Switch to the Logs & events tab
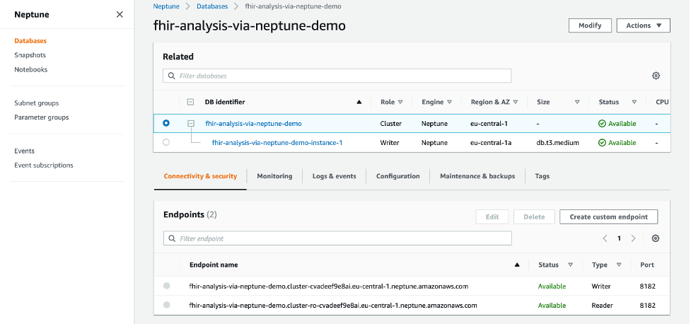The width and height of the screenshot is (691, 324). (x=334, y=176)
